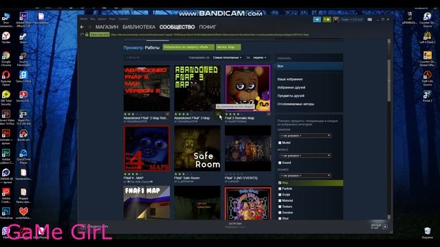This screenshot has width=440, height=247.
Task: Open the ПОФИГ profile tab
Action: pos(208,27)
